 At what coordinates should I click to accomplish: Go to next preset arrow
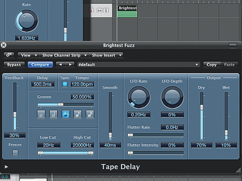(x=70, y=65)
